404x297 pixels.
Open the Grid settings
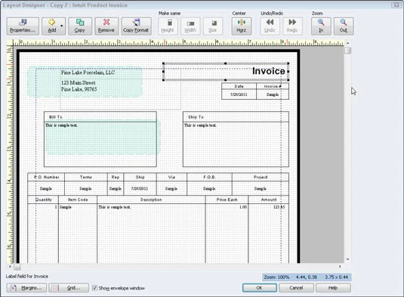click(x=69, y=288)
